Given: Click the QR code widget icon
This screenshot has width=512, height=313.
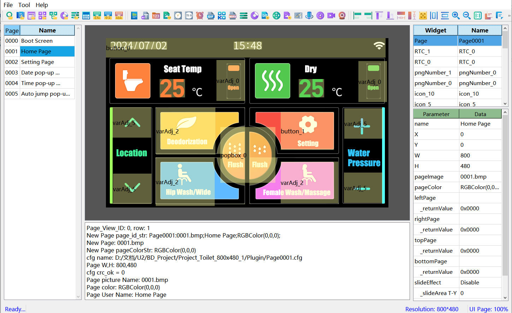Looking at the screenshot, I should tap(222, 16).
